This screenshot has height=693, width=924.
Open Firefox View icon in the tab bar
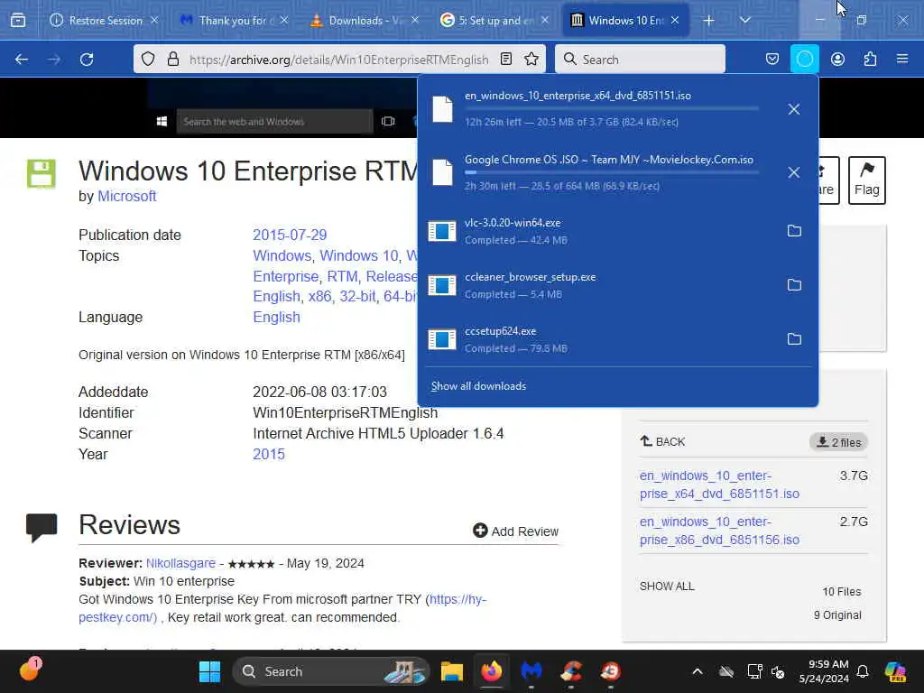18,21
